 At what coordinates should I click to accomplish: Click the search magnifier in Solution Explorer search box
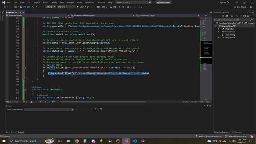(252, 20)
